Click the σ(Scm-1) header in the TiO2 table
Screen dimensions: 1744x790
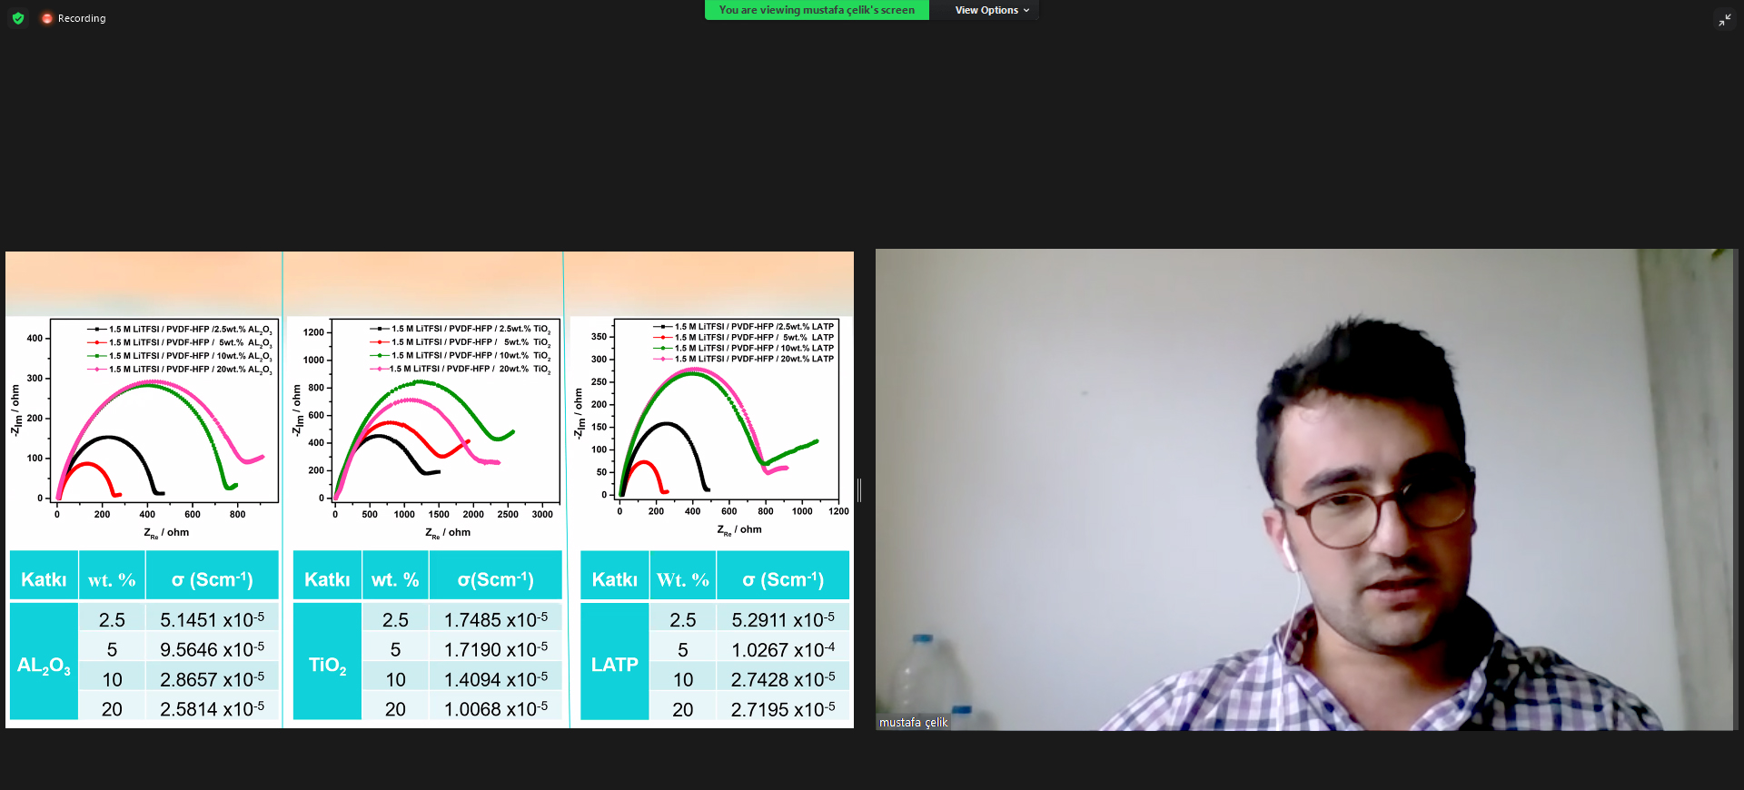click(495, 579)
